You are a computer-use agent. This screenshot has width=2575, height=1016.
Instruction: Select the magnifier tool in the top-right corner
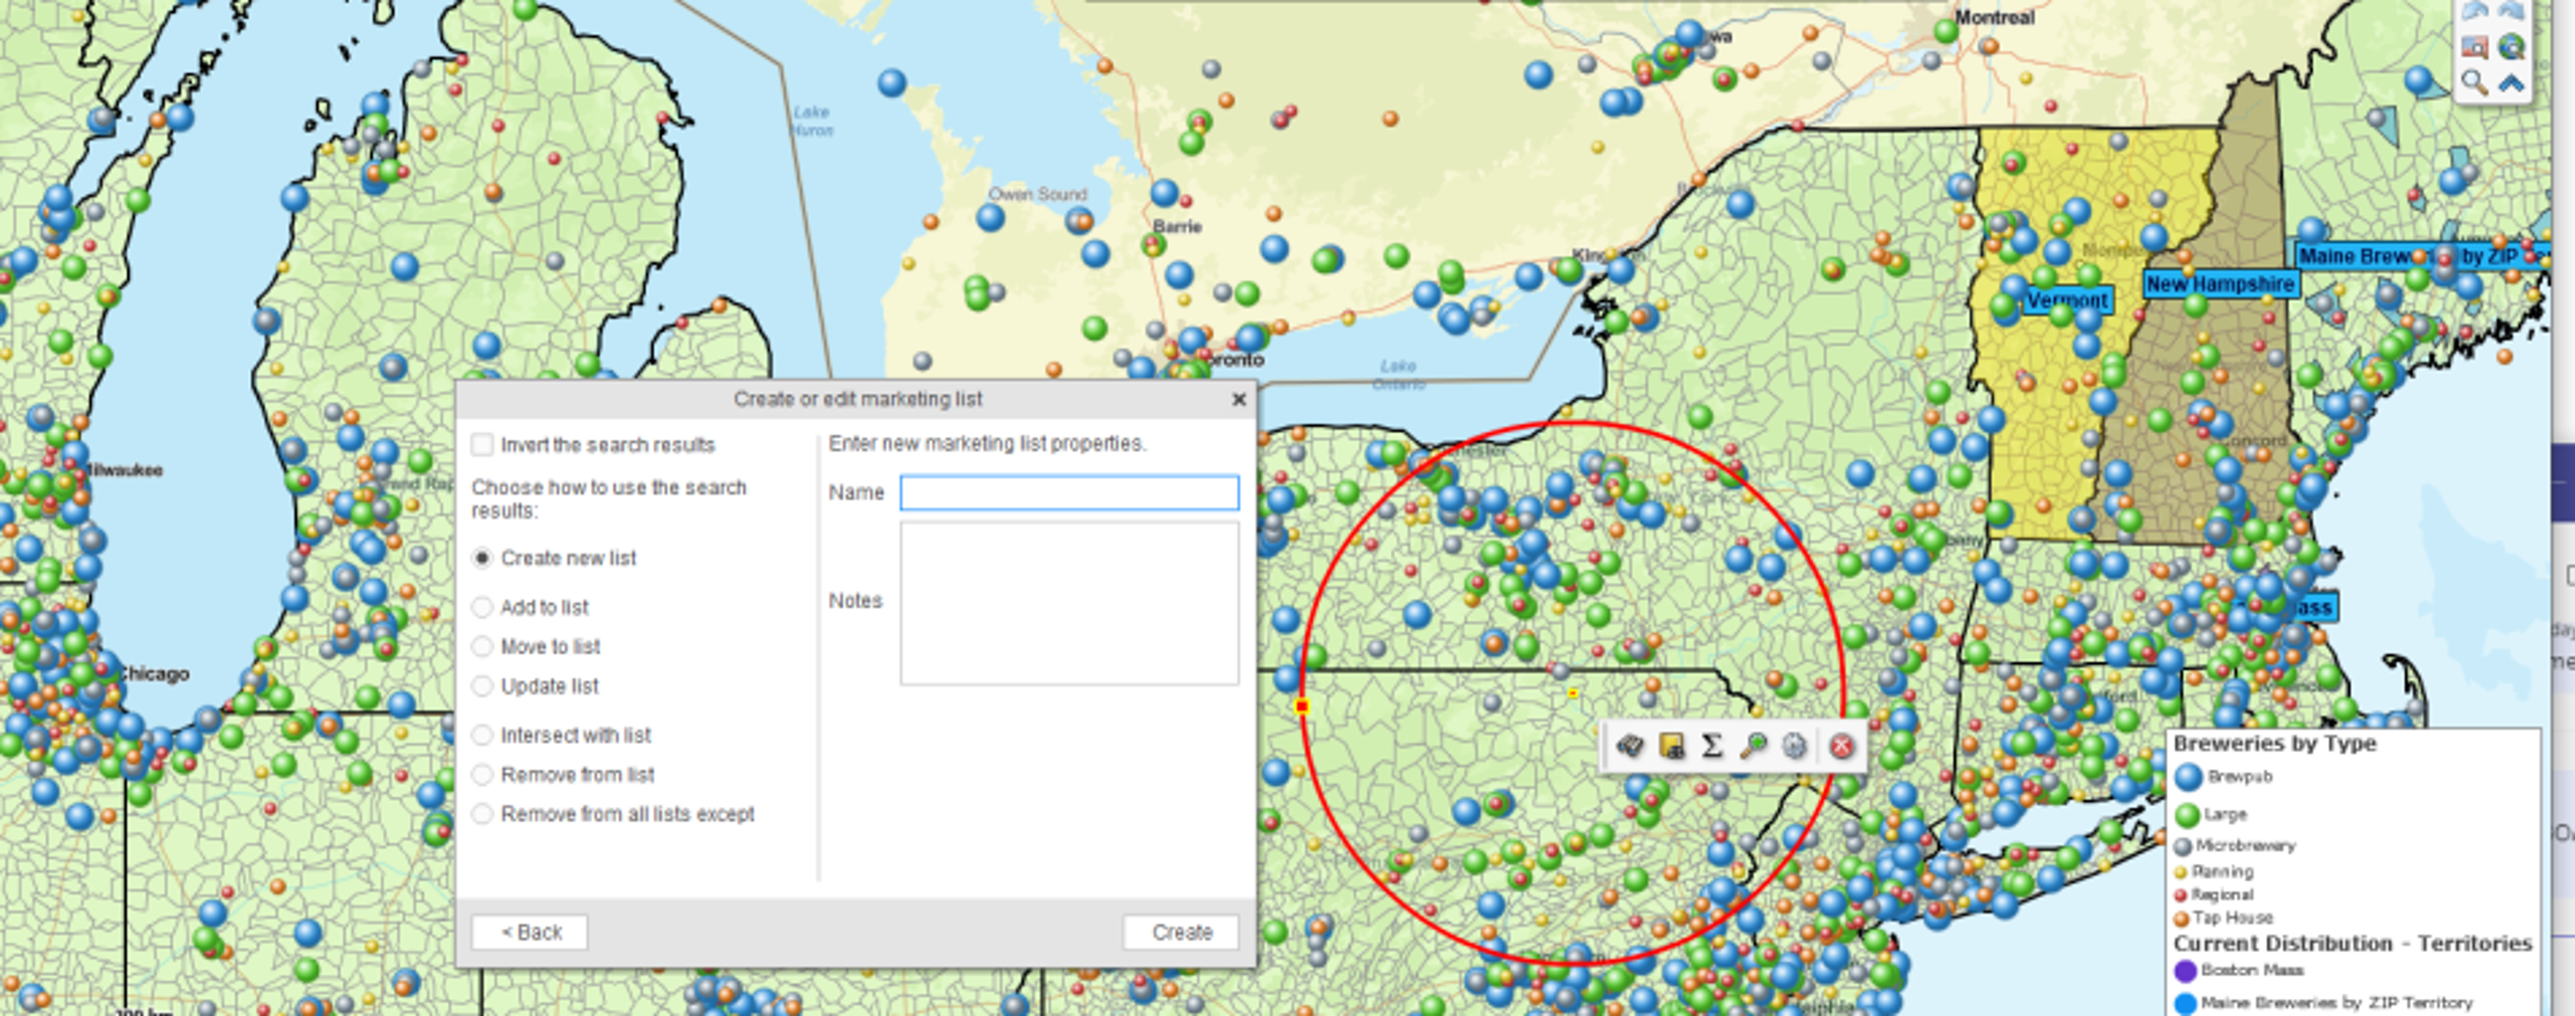[2474, 82]
